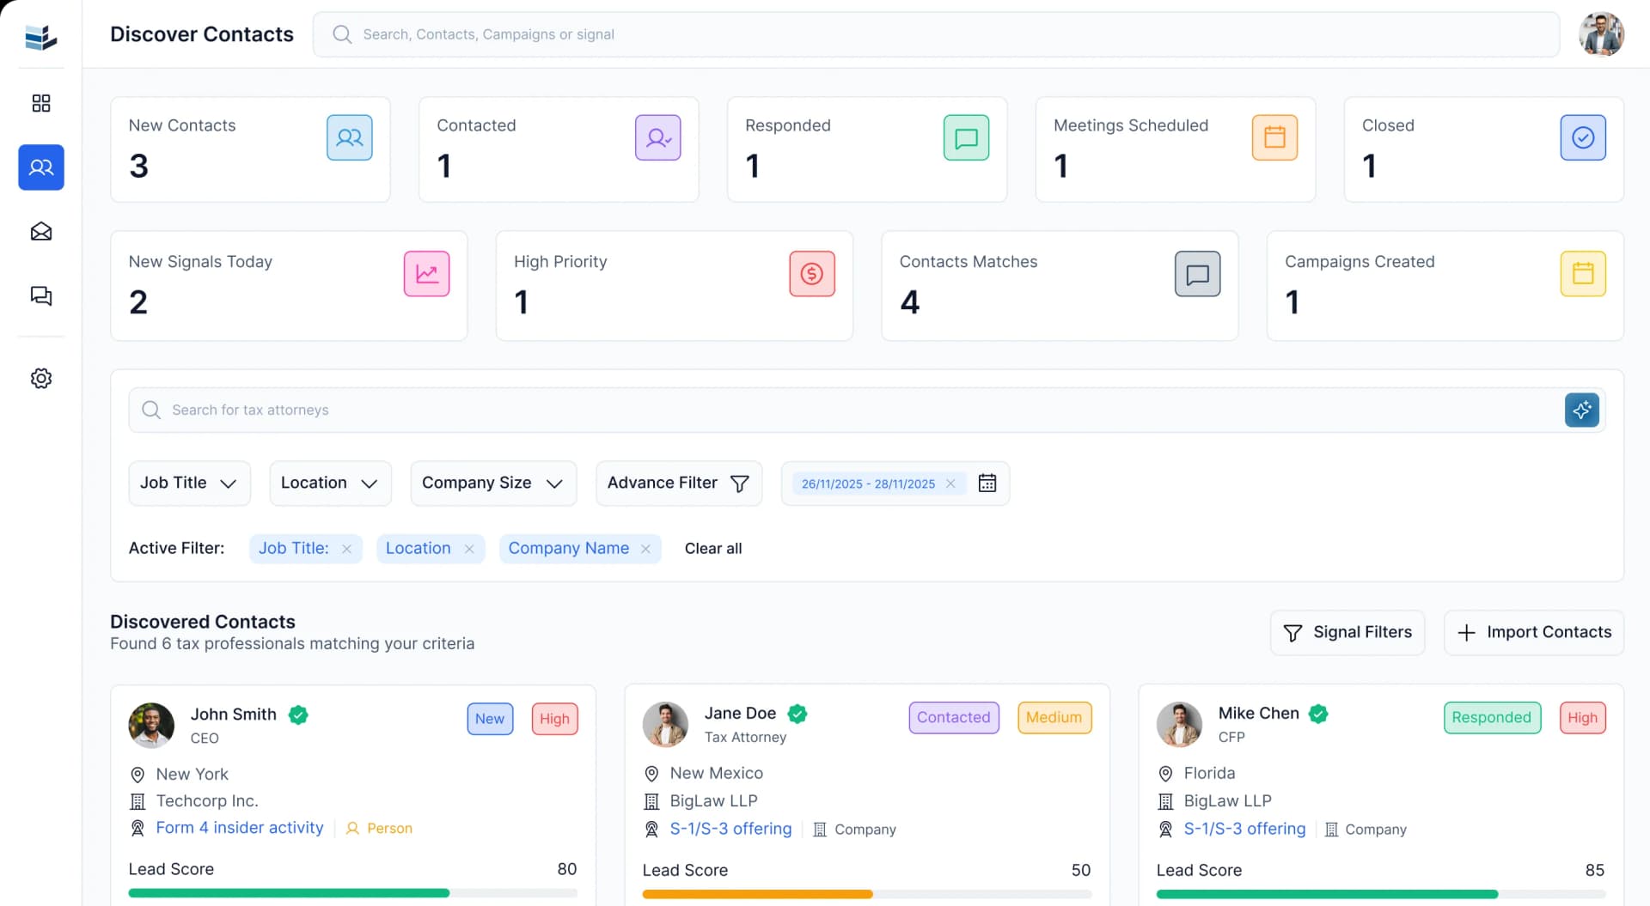Expand the Job Title dropdown
Viewport: 1650px width, 906px height.
(189, 483)
